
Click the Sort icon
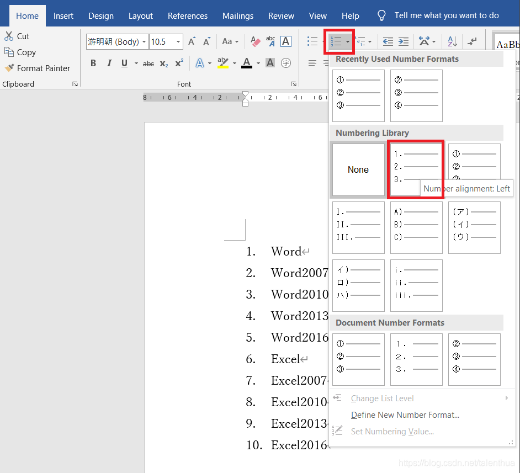(452, 41)
